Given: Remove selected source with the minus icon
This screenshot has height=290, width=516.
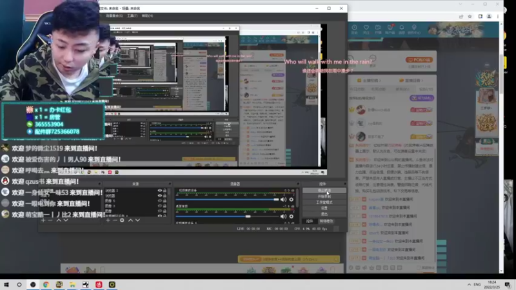Looking at the screenshot, I should (x=115, y=220).
